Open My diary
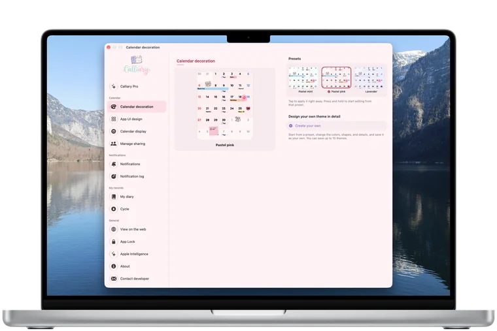This screenshot has width=497, height=331. click(137, 197)
